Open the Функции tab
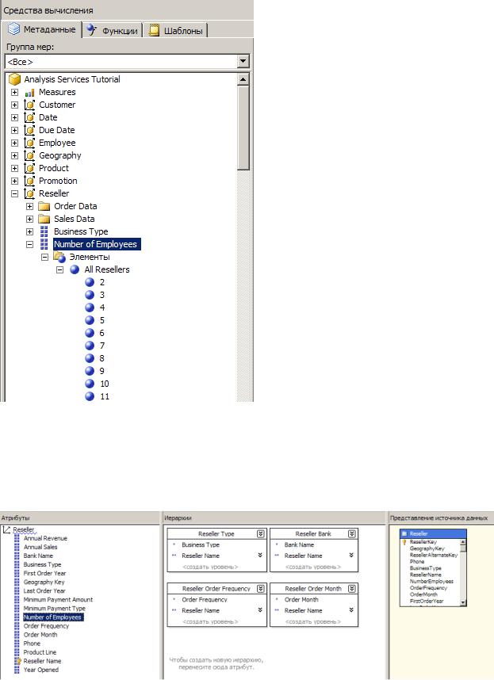This screenshot has height=680, width=494. click(113, 30)
